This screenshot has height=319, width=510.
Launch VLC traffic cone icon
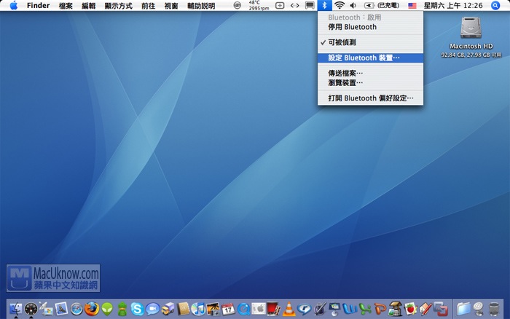click(x=289, y=309)
